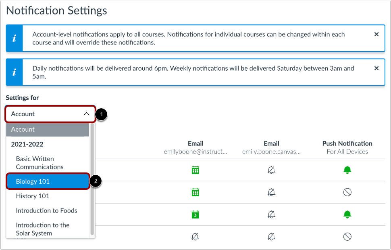Screen dimensions: 391x250
Task: Select the Account option at top of dropdown
Action: [23, 129]
